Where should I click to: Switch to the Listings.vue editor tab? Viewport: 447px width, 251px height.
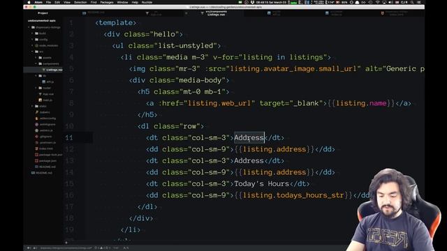[x=216, y=13]
